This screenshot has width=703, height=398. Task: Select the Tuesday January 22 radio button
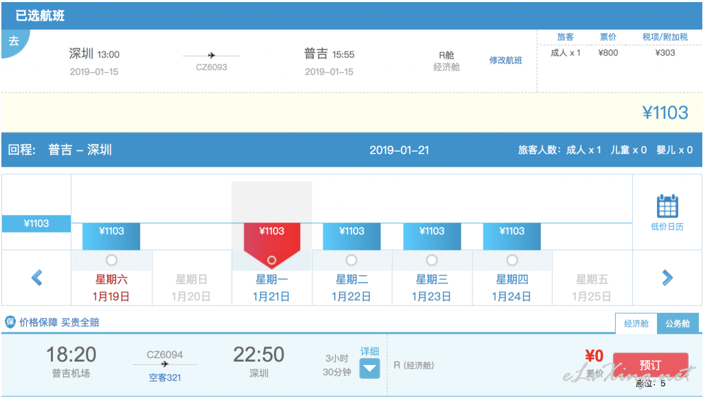click(351, 260)
